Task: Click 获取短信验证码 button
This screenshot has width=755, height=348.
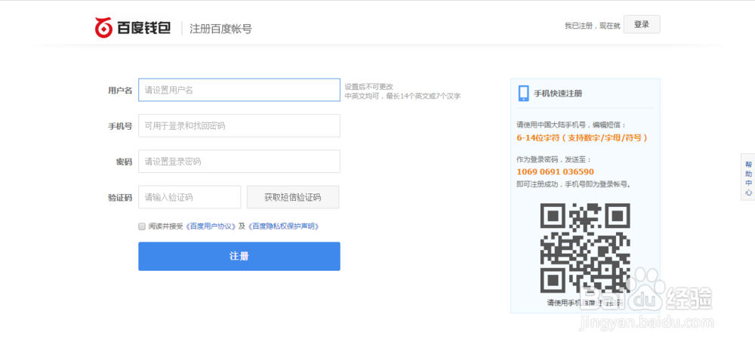Action: pos(293,197)
